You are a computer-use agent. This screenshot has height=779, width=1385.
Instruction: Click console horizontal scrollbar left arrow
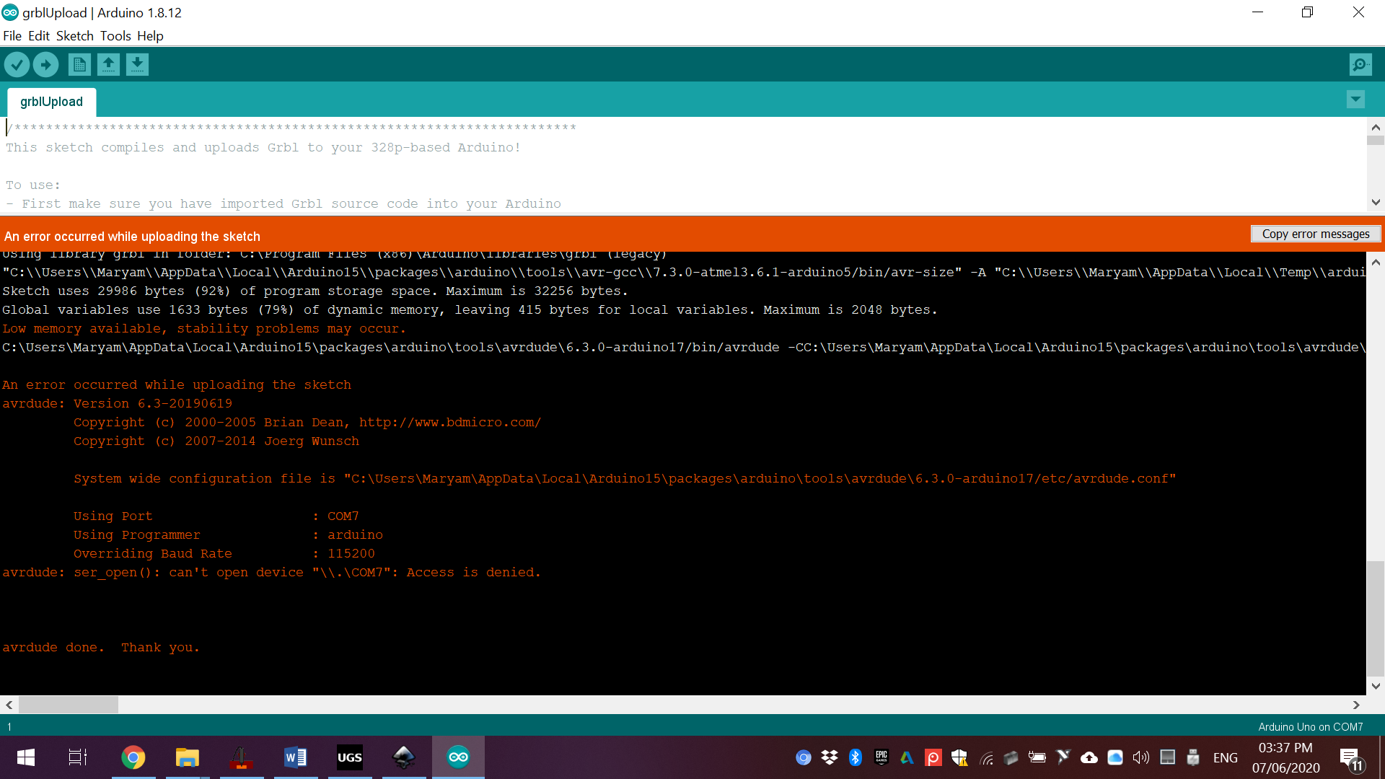pyautogui.click(x=9, y=705)
